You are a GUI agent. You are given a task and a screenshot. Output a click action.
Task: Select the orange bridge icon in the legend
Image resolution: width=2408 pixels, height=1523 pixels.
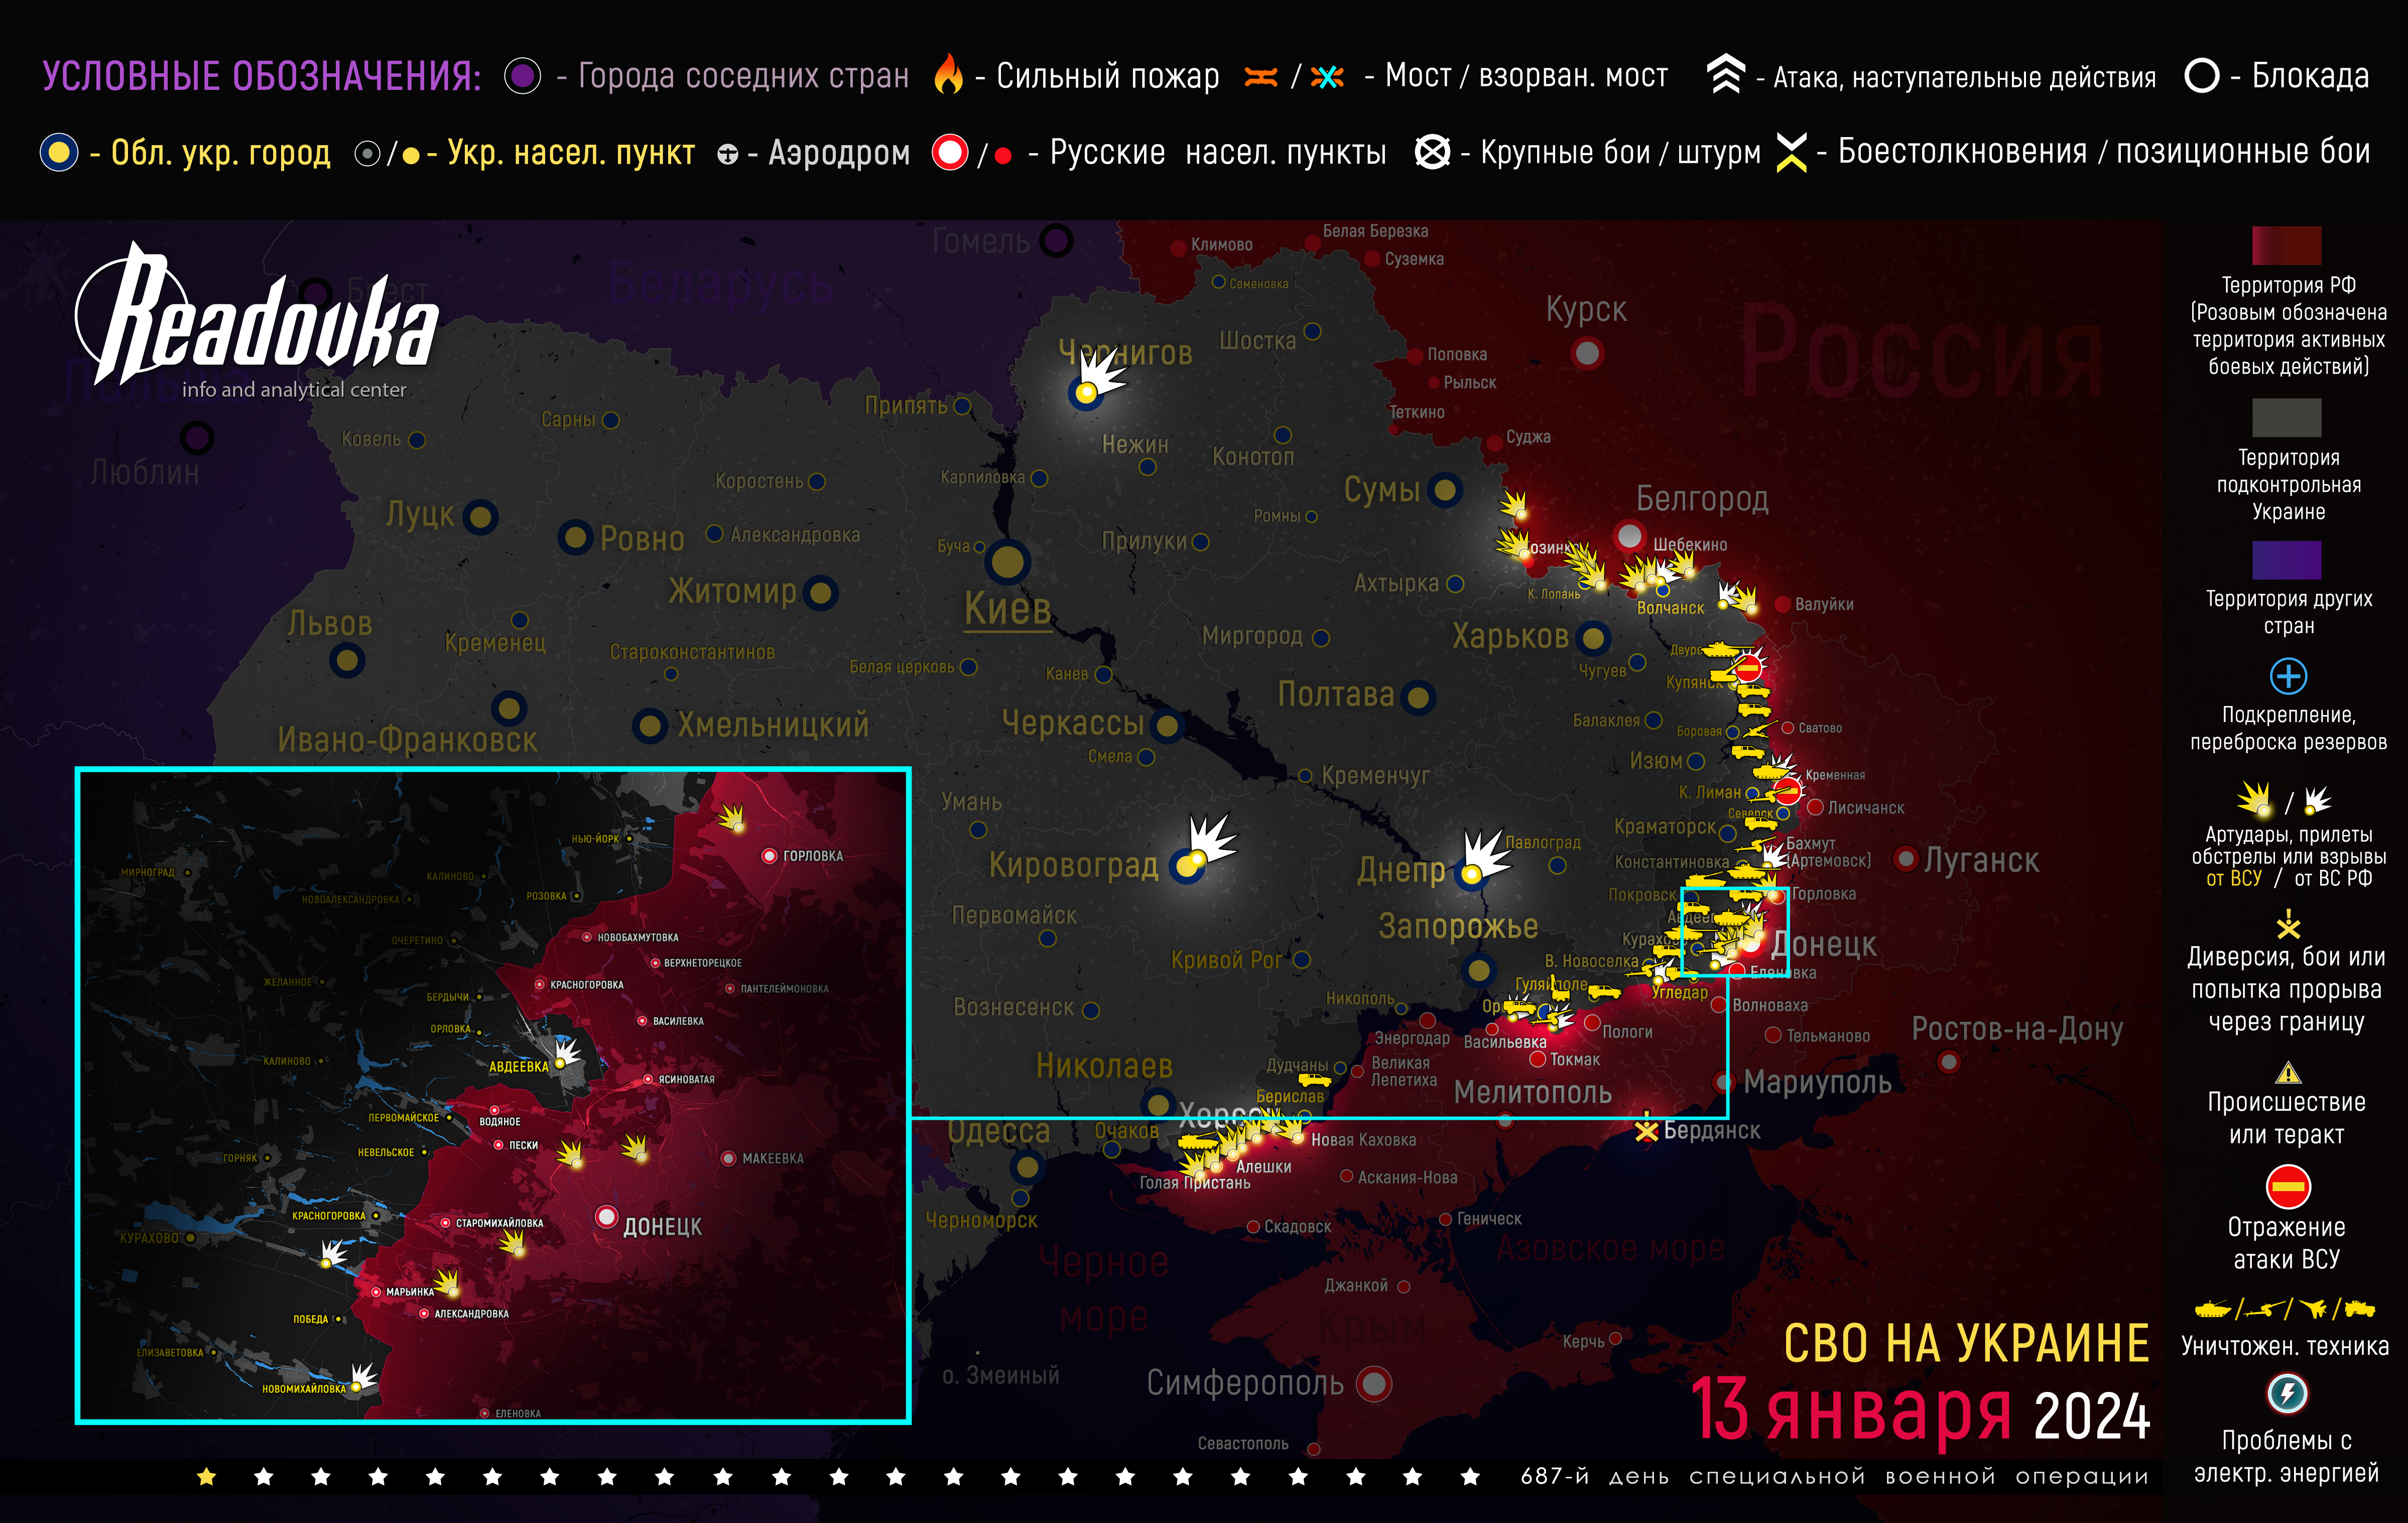coord(1261,76)
